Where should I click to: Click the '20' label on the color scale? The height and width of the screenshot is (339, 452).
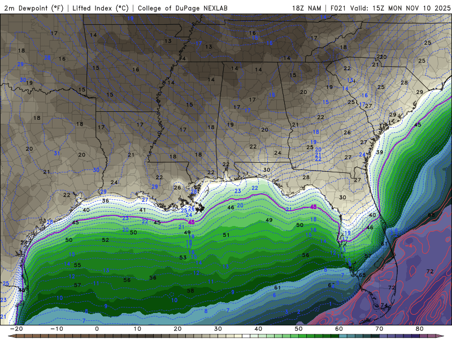click(x=177, y=329)
